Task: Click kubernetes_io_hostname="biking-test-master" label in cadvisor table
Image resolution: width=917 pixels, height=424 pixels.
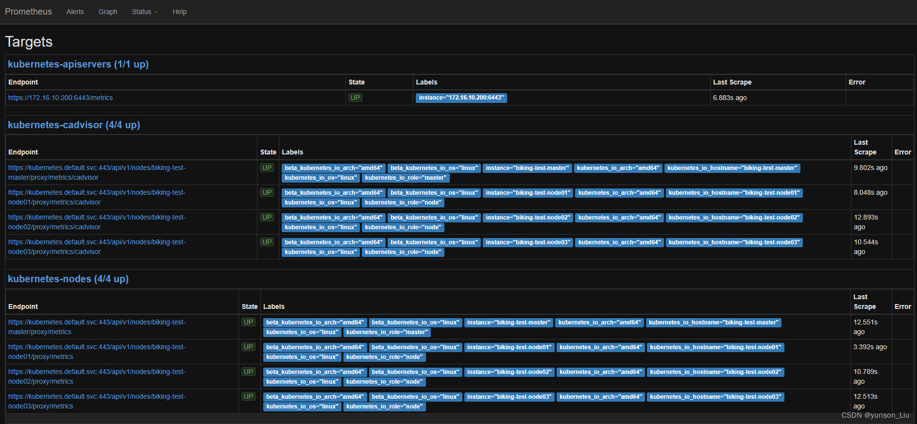Action: [732, 168]
